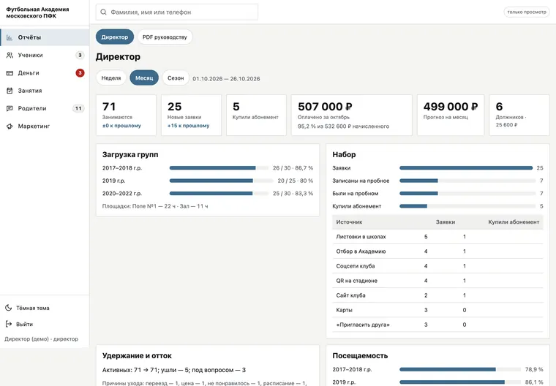Open the Родители section
This screenshot has width=556, height=386.
point(45,108)
